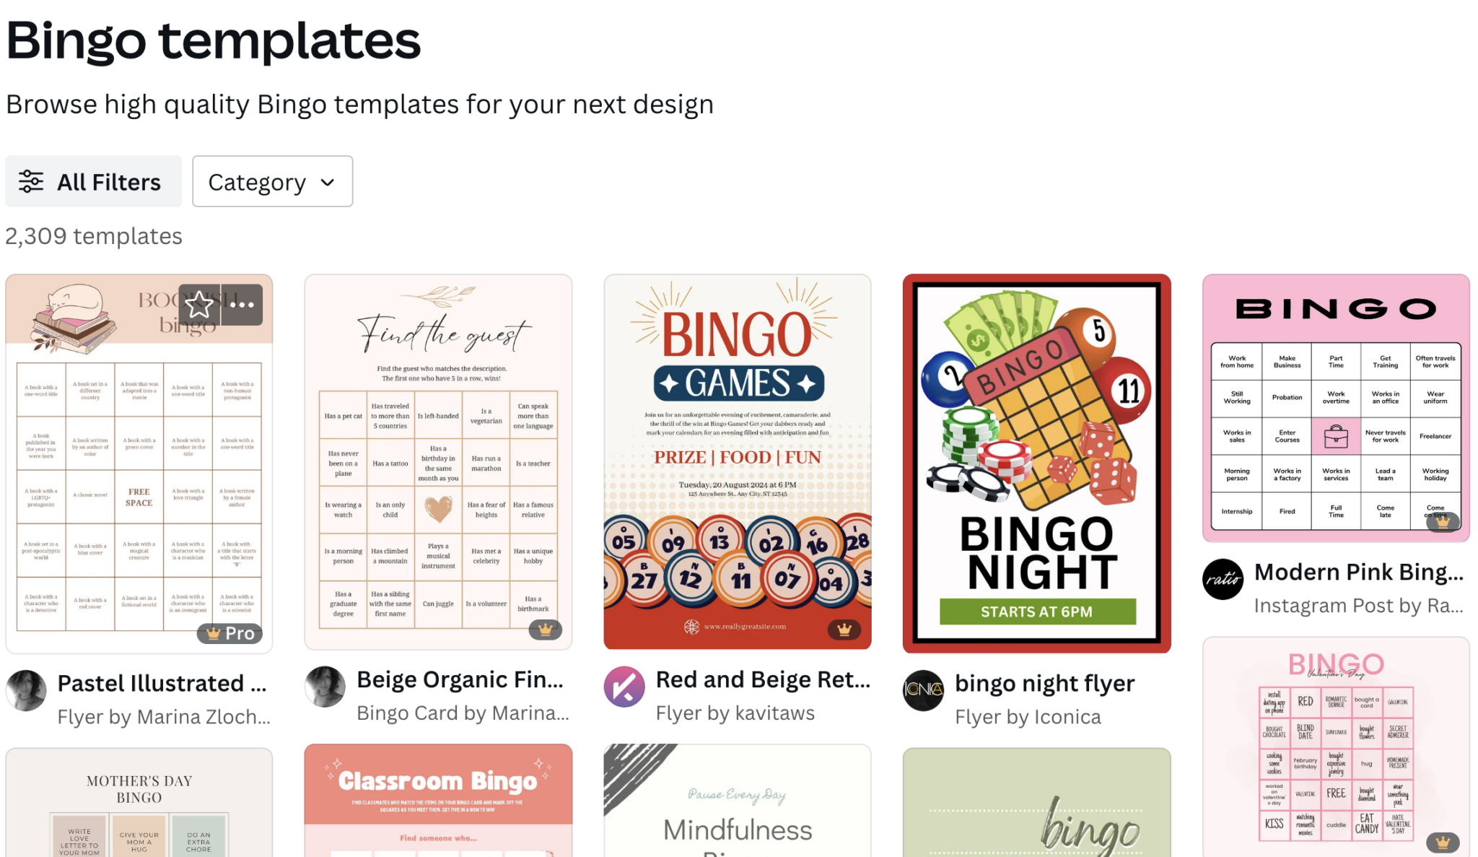
Task: Open Marina Zlochin avatar beside Pastel Illustrated
Action: 27,690
